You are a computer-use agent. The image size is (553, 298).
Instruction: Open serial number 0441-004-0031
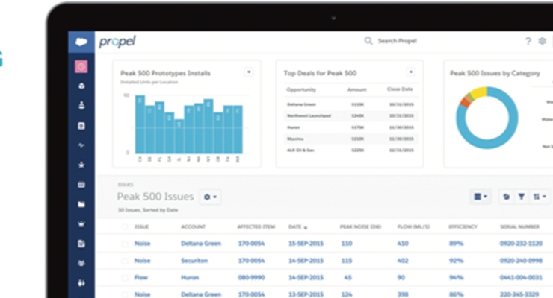521,277
